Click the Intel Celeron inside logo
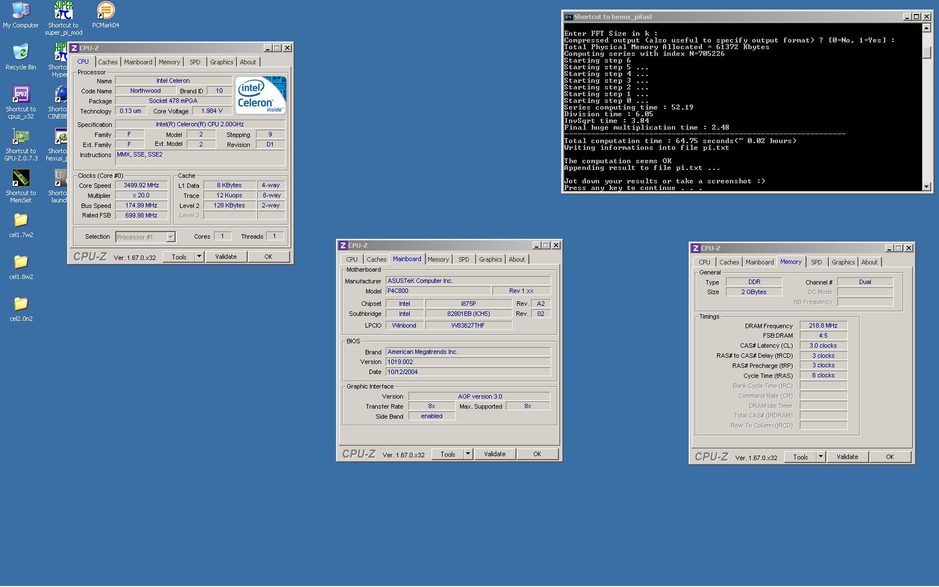This screenshot has height=587, width=939. (260, 96)
